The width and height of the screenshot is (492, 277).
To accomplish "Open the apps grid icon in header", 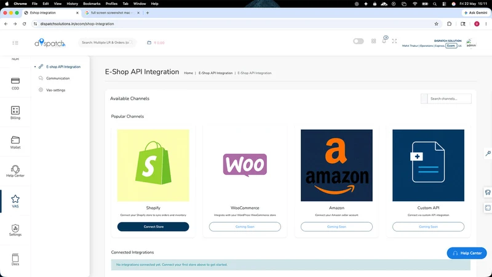I will coord(373,41).
